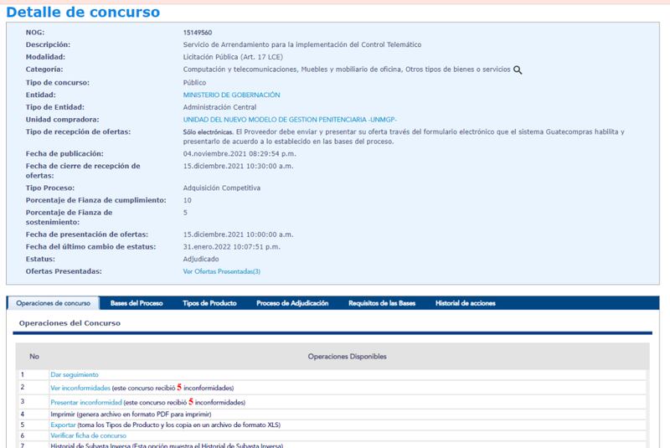
Task: Open the Tipos de Producto tab
Action: click(209, 303)
